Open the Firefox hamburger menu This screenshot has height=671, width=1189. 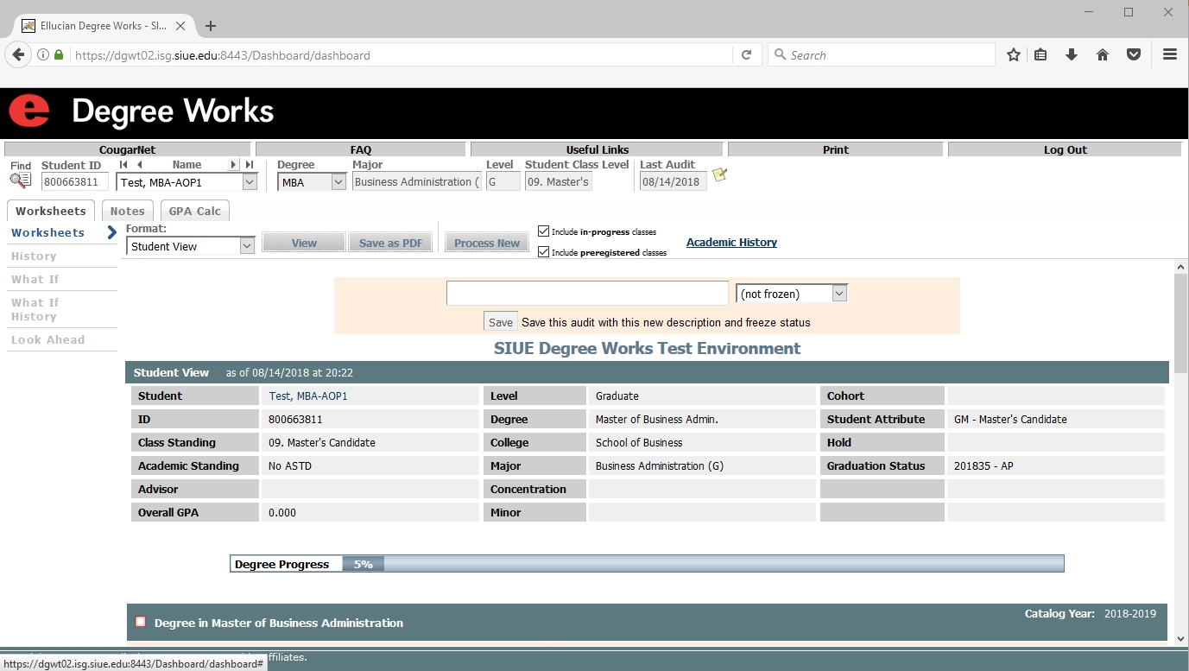click(1170, 55)
